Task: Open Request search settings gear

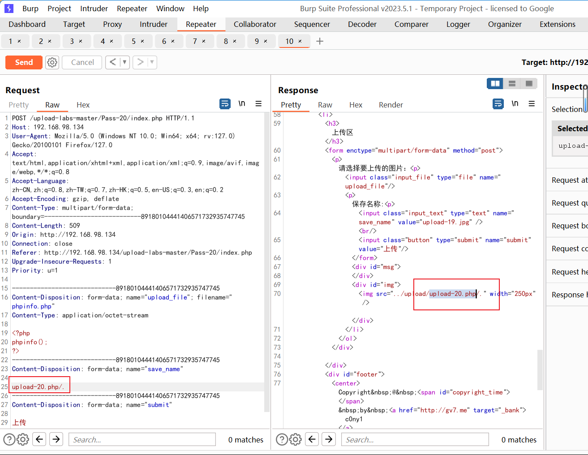Action: click(23, 440)
